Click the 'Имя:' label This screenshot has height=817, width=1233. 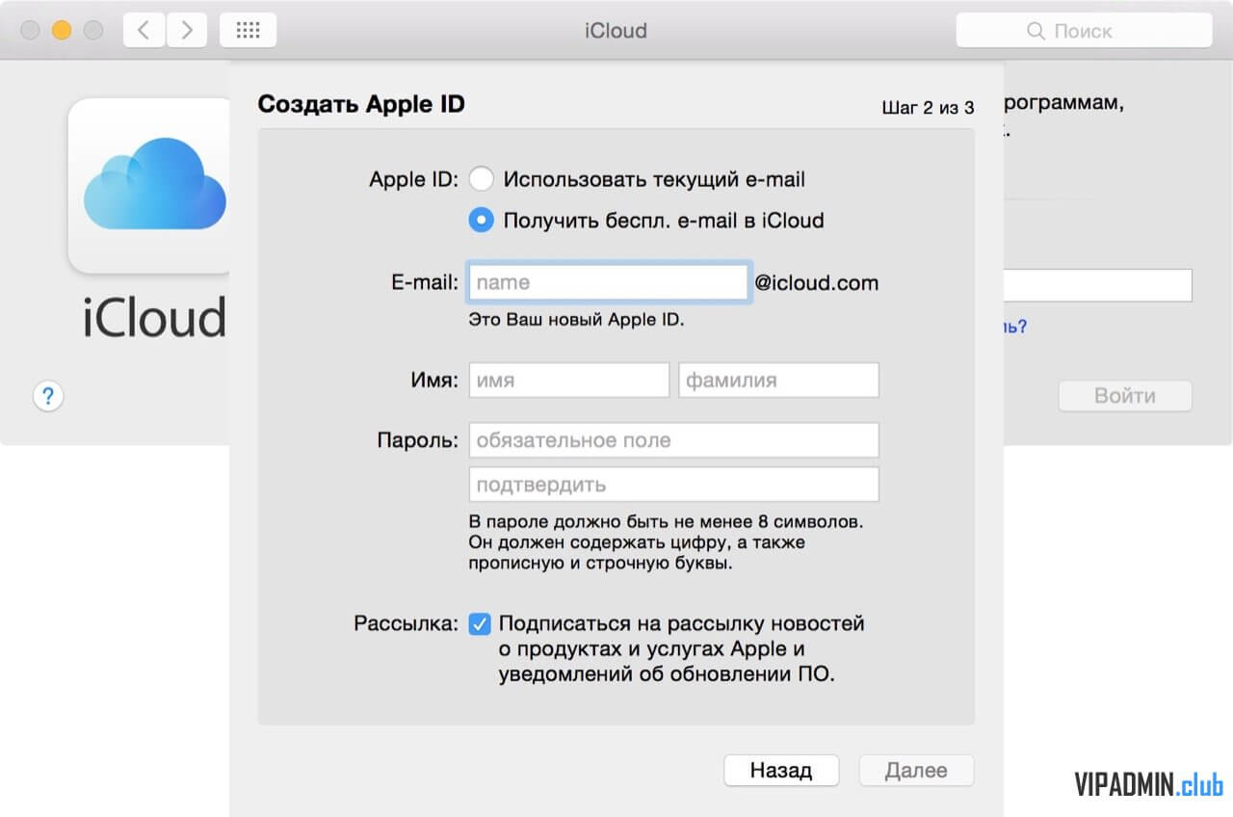coord(434,380)
